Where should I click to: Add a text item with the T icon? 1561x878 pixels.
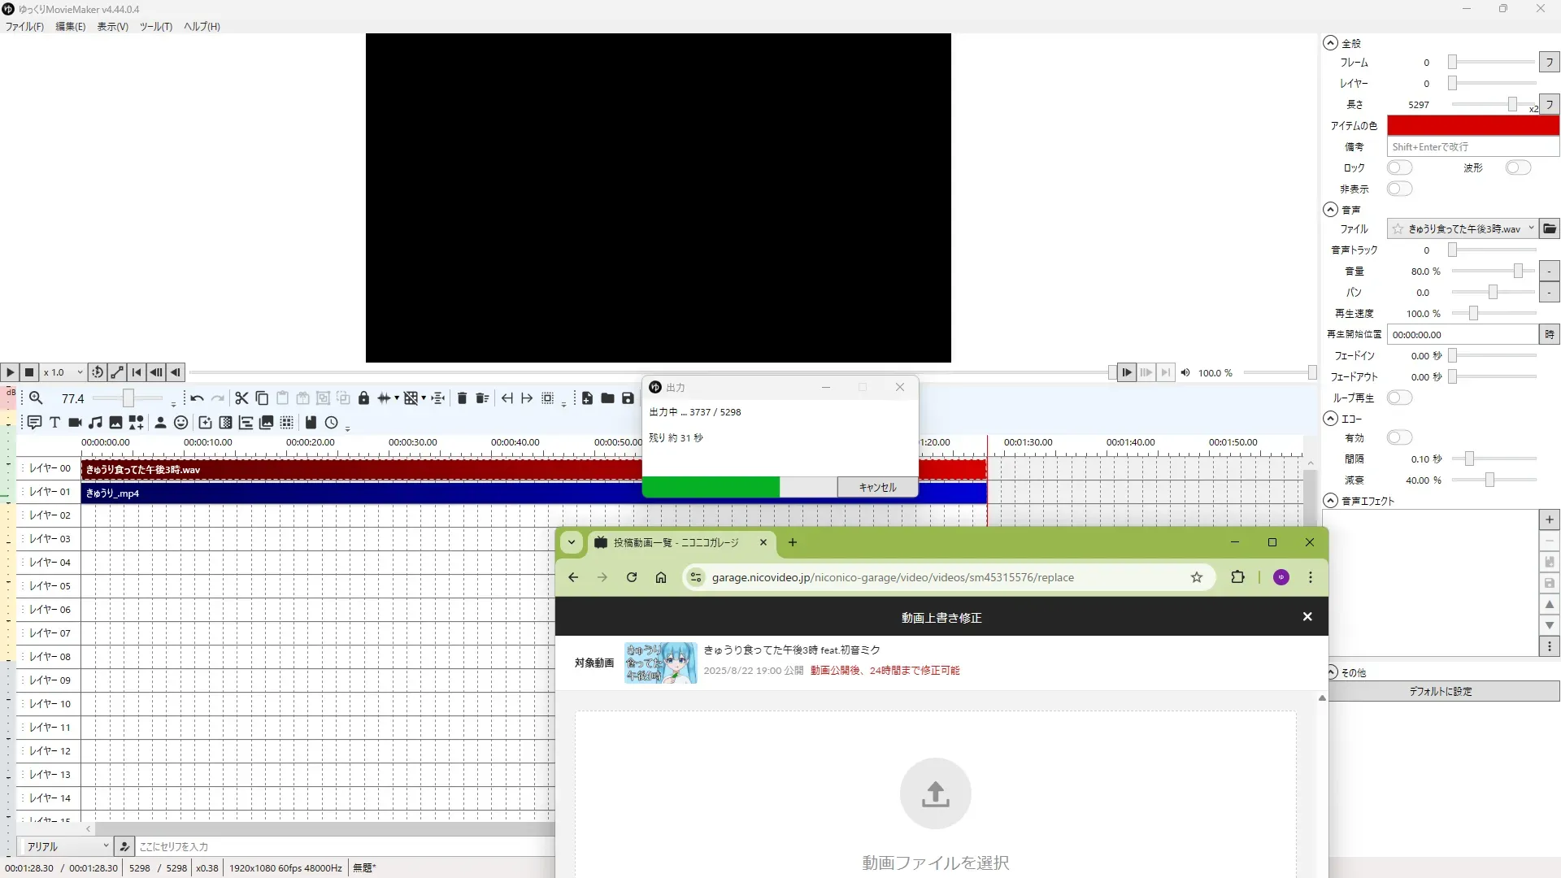point(54,423)
